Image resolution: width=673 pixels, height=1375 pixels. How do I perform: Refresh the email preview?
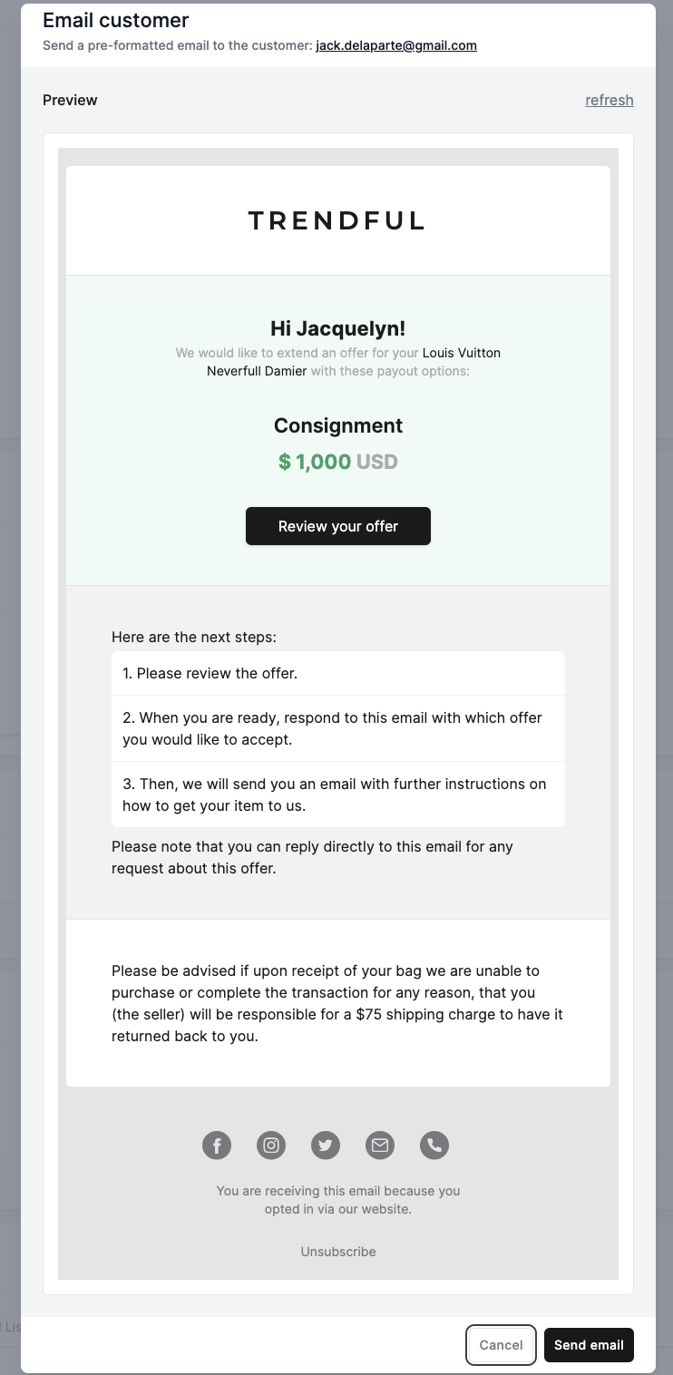click(610, 100)
